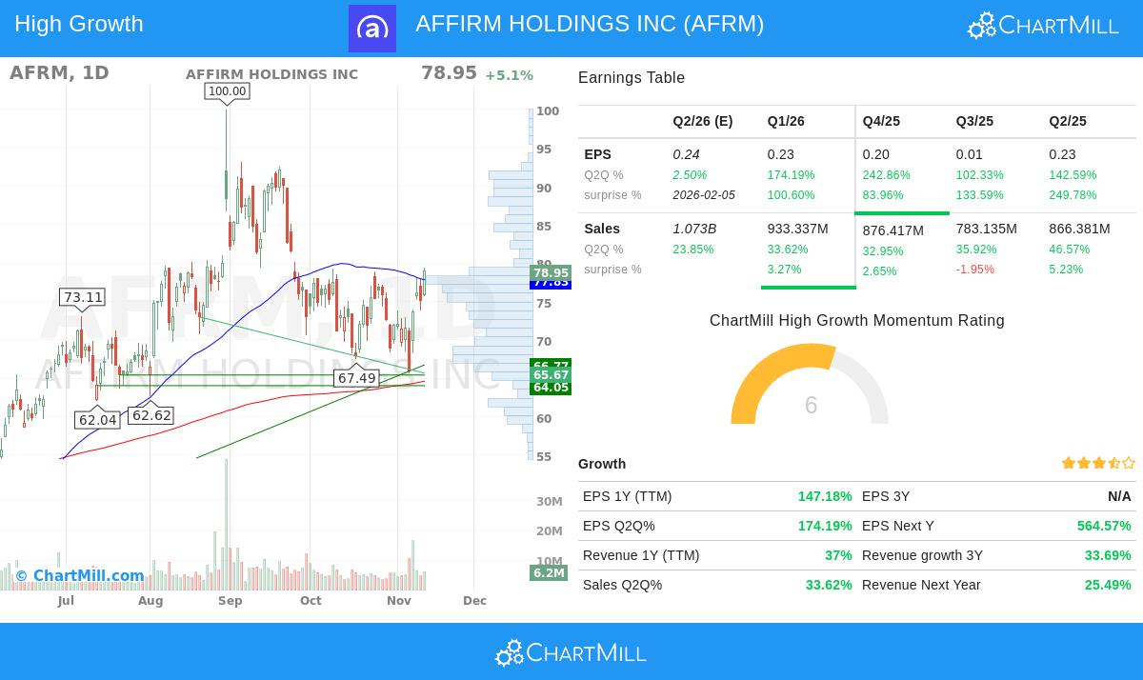1143x680 pixels.
Task: Click the High Growth header label
Action: (x=78, y=24)
